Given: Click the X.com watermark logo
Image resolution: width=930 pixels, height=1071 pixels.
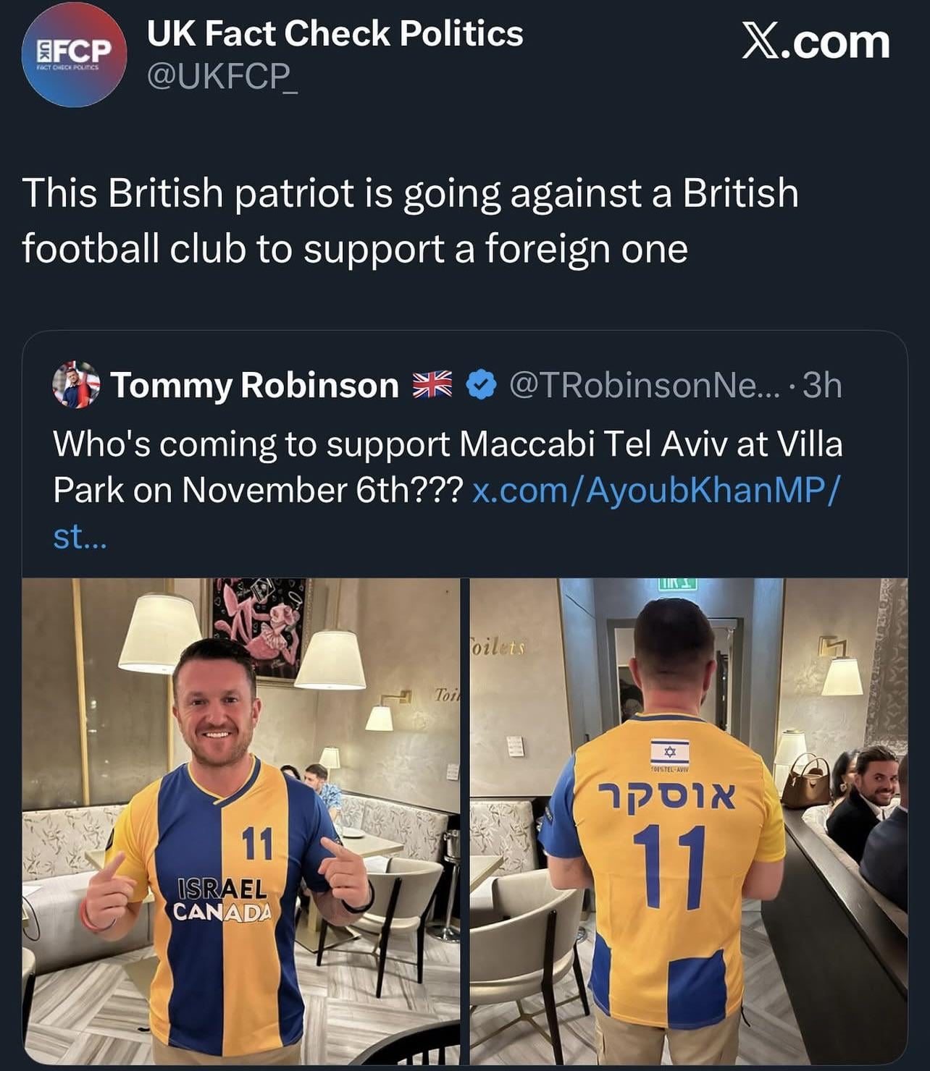Looking at the screenshot, I should point(816,42).
